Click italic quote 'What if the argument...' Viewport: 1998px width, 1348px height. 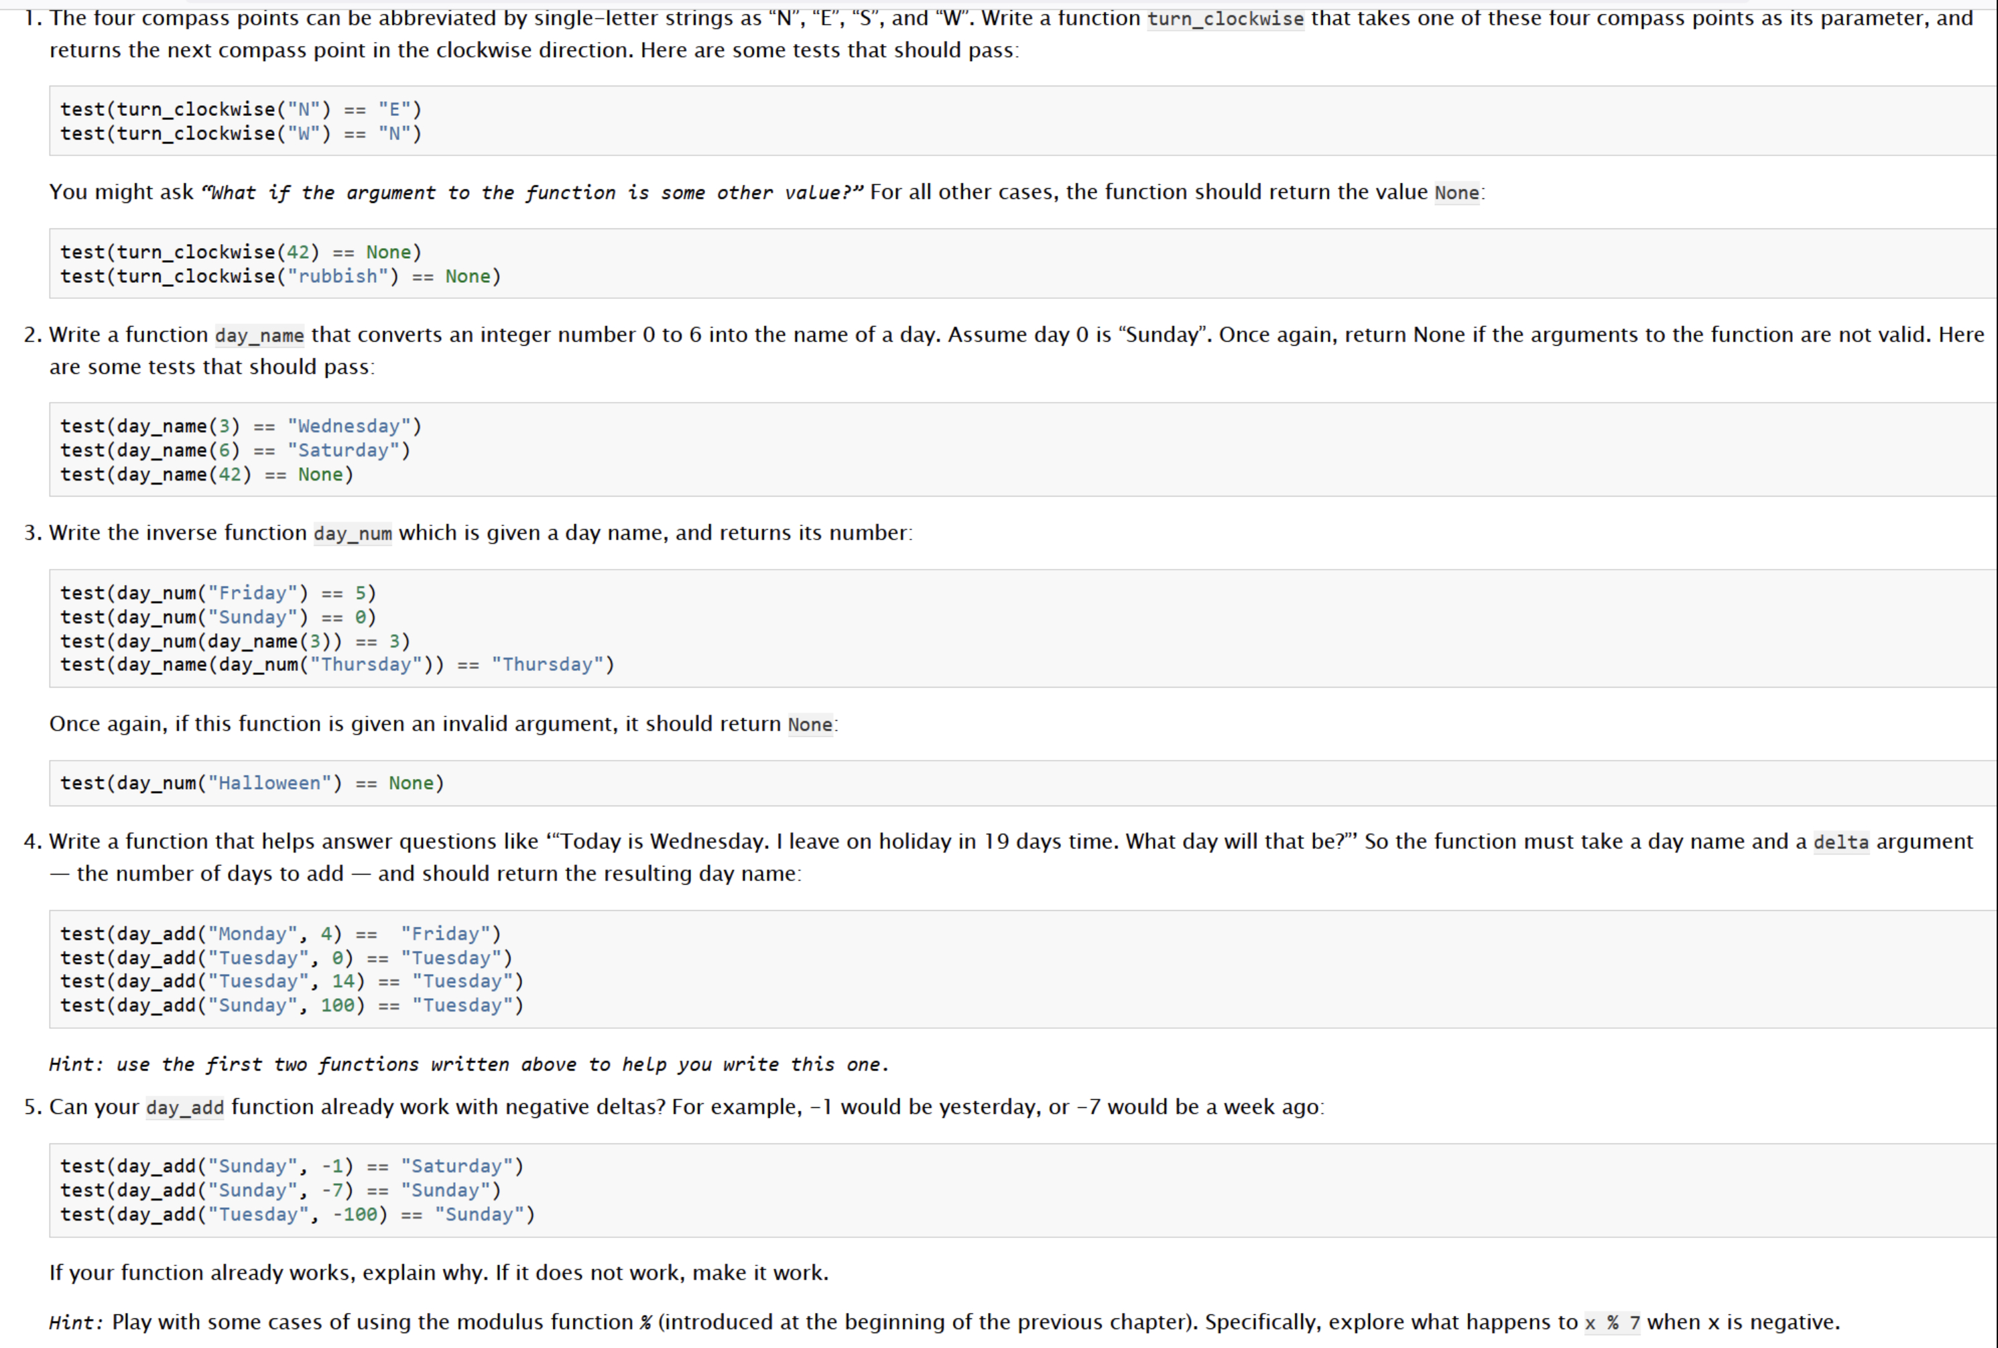532,192
